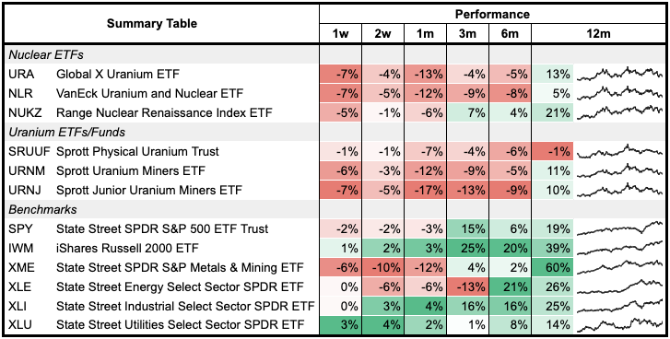Click XME 12m 60% green cell
The image size is (670, 339).
[x=552, y=267]
